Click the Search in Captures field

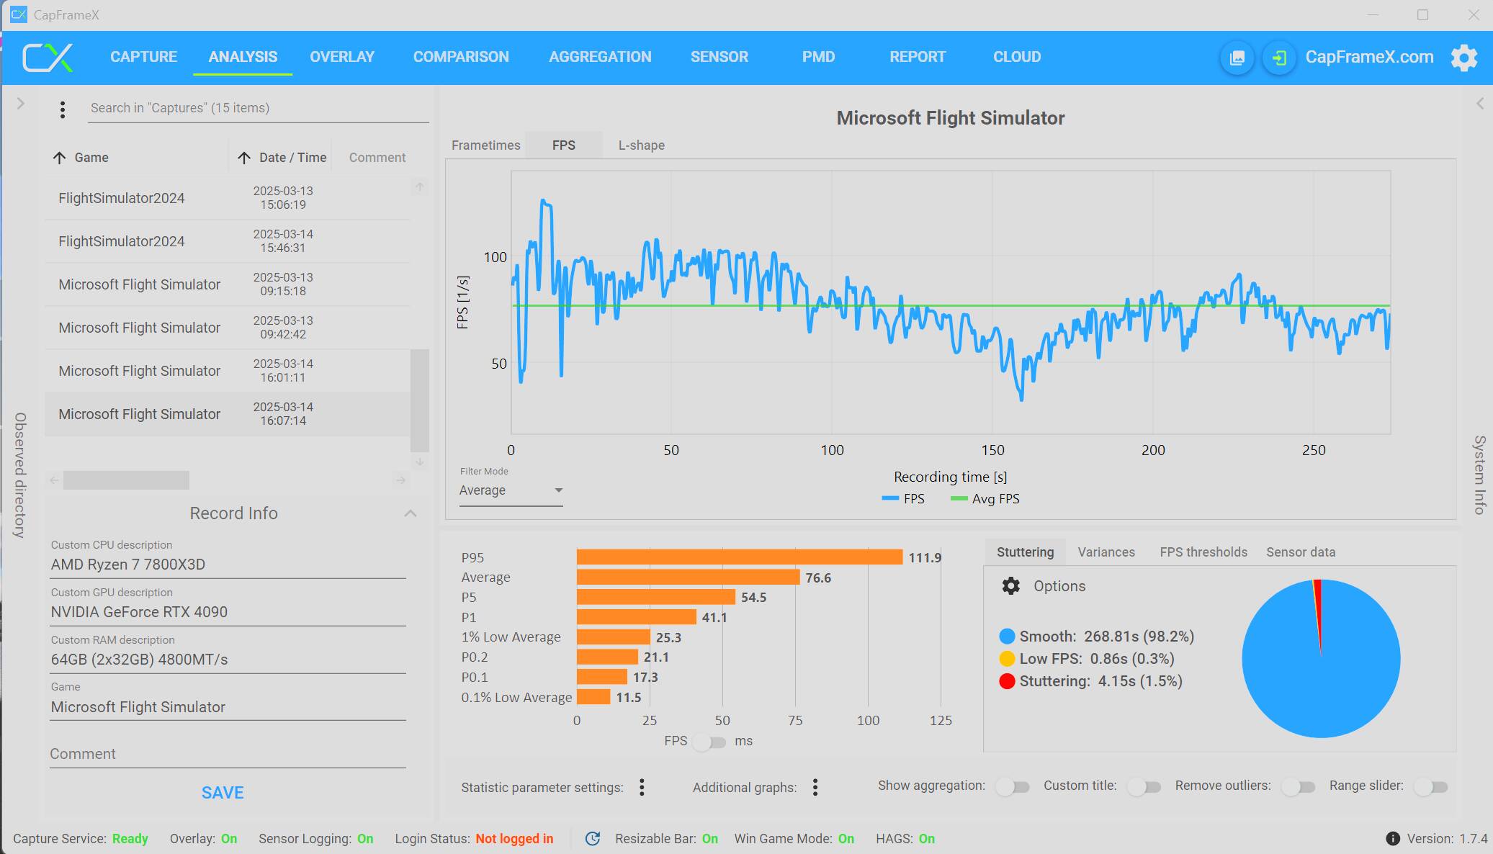tap(258, 109)
